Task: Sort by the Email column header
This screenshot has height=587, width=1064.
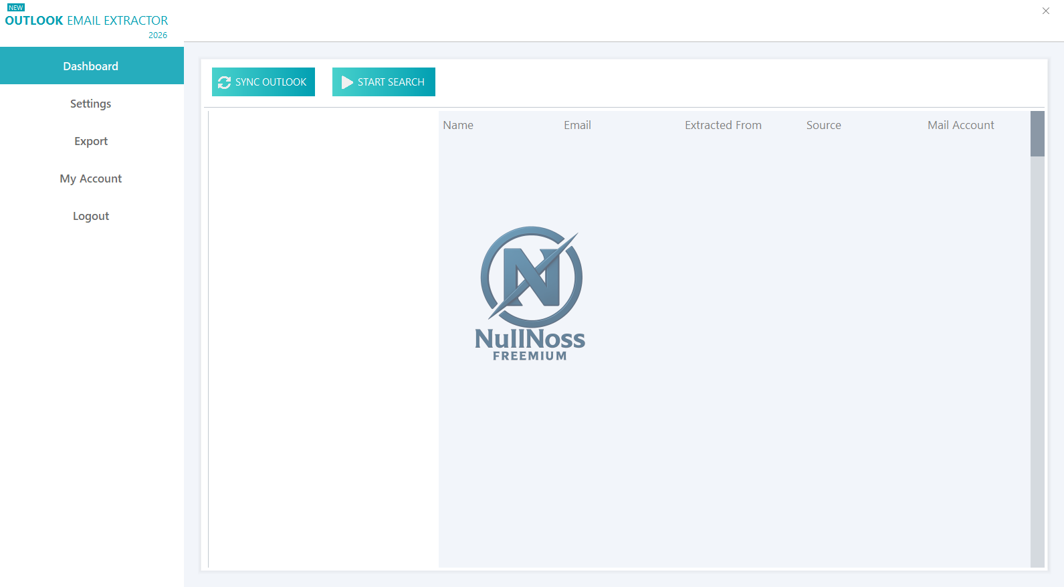Action: (x=577, y=125)
